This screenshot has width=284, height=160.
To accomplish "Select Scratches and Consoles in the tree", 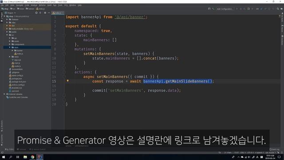I will [17, 97].
